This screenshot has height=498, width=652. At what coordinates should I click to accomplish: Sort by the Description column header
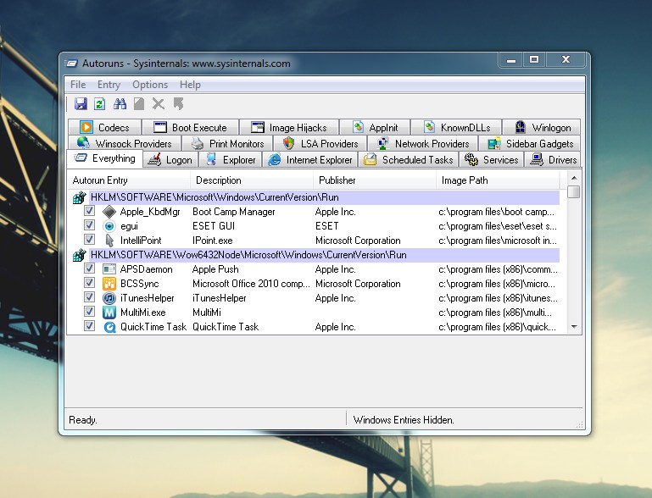(x=252, y=180)
